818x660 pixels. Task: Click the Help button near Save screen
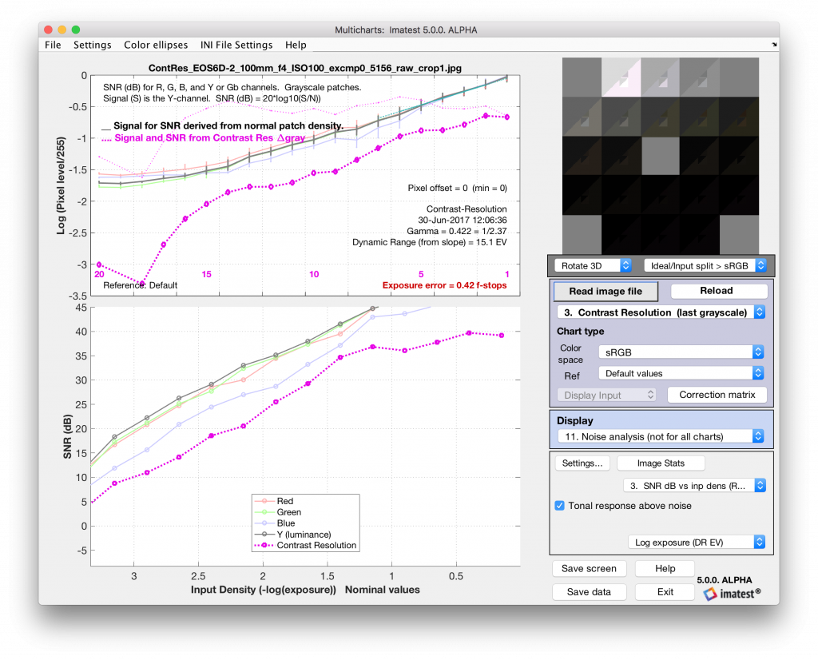[665, 569]
